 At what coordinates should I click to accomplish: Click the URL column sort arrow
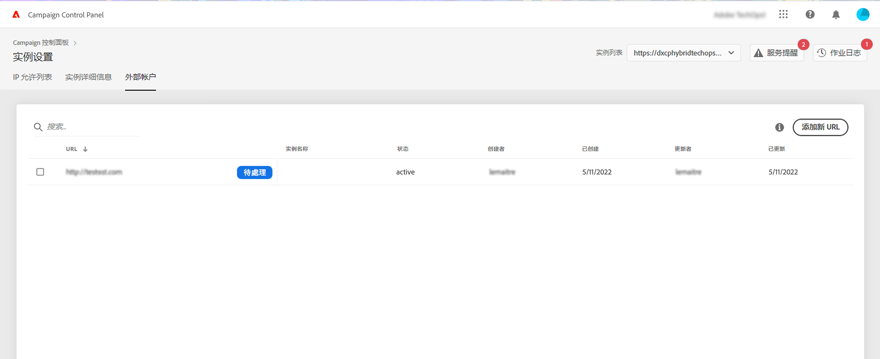coord(85,149)
